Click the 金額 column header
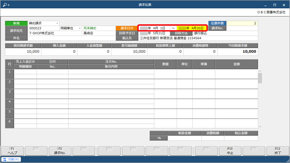 pos(237,64)
